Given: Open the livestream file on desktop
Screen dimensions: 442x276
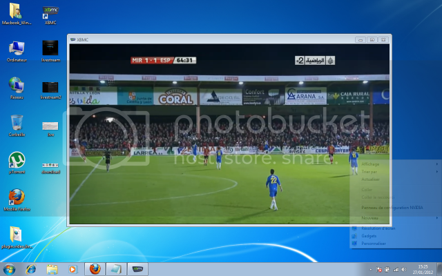Looking at the screenshot, I should (x=50, y=51).
